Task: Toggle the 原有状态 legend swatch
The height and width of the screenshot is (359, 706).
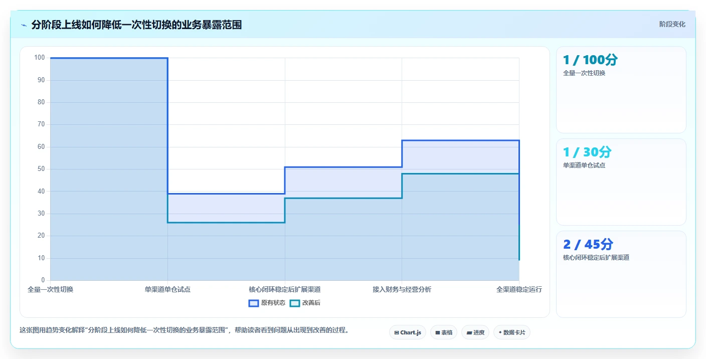Action: (254, 303)
